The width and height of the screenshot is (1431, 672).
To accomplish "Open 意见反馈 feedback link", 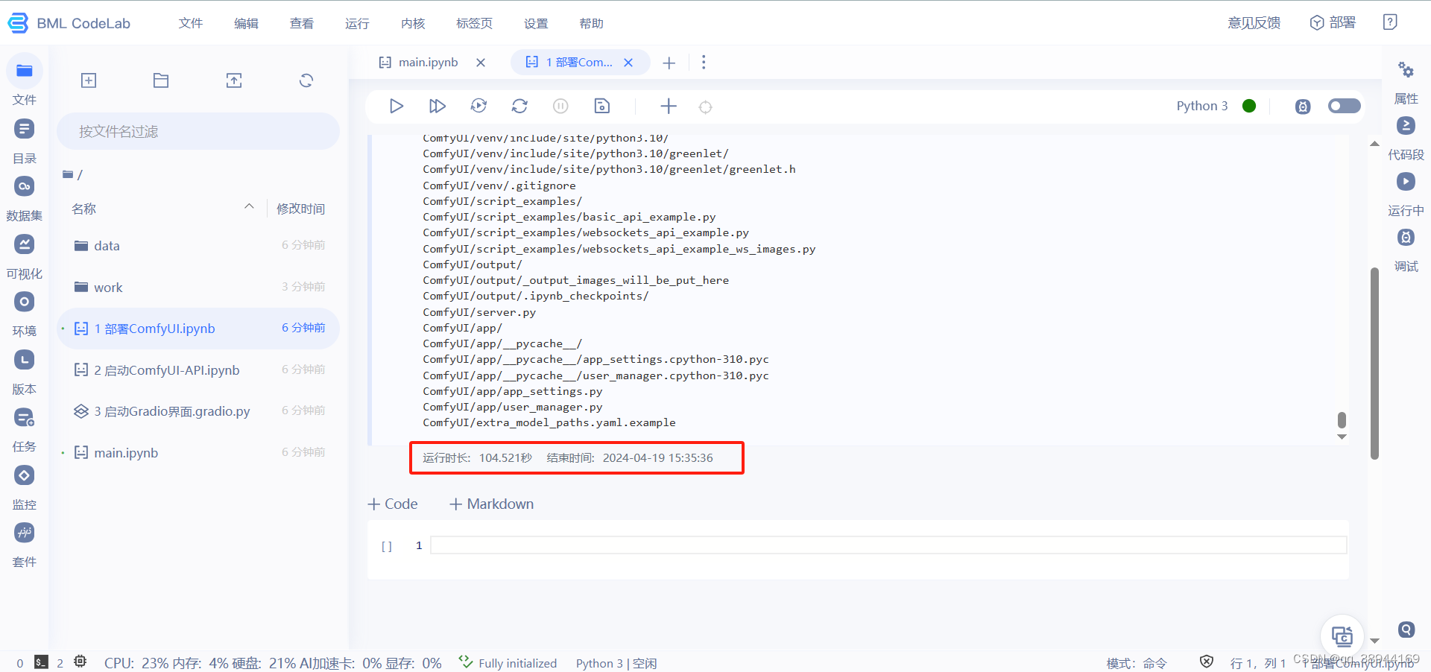I will (x=1254, y=23).
